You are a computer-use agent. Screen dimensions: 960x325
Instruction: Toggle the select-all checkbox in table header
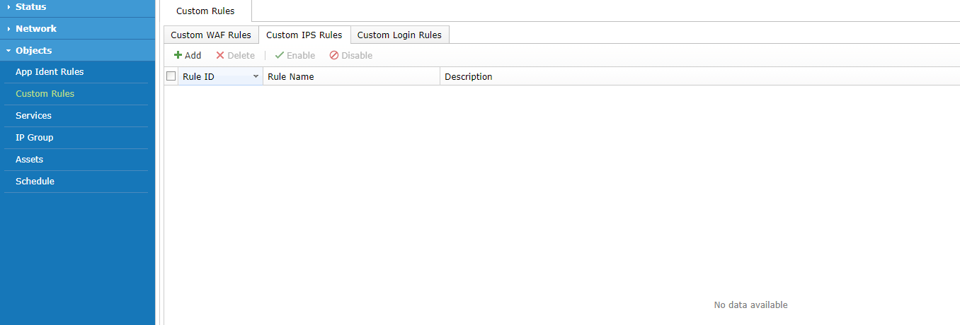click(x=171, y=76)
